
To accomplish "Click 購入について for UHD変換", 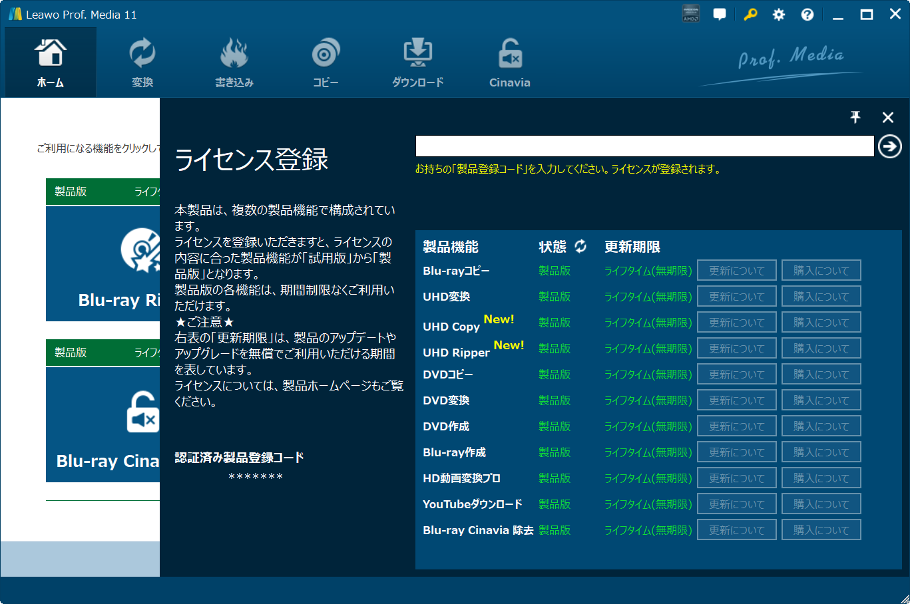I will (821, 297).
